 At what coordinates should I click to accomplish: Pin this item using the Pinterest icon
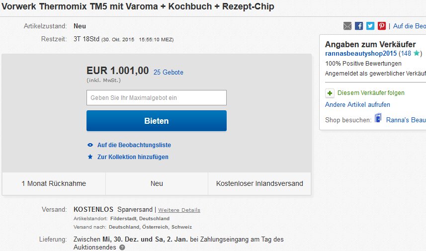point(382,26)
